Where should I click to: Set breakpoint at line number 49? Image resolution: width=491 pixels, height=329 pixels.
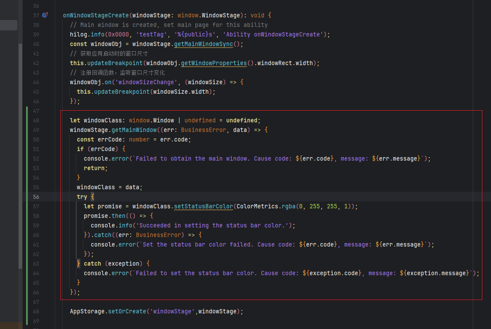coord(36,130)
